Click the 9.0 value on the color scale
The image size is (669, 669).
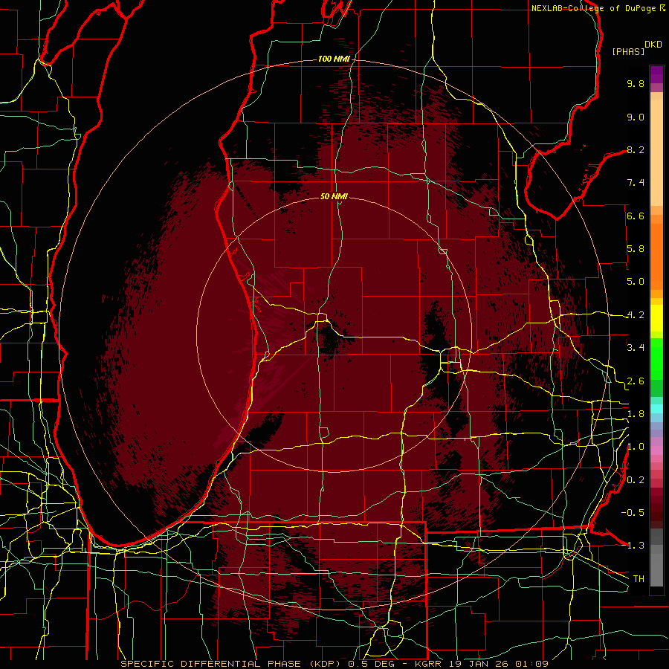click(x=636, y=117)
